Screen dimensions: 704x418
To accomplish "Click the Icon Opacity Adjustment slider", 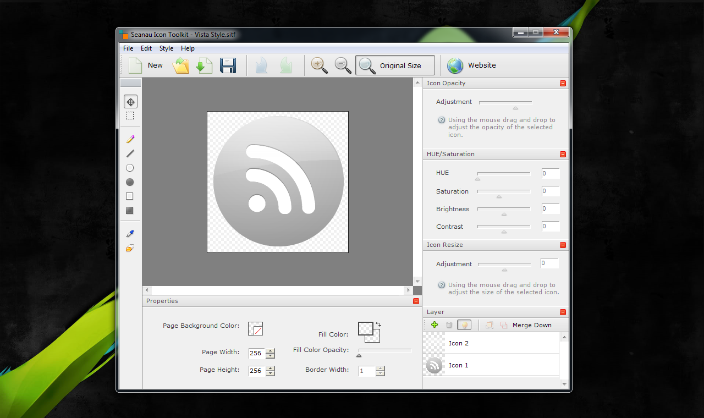I will pyautogui.click(x=505, y=102).
